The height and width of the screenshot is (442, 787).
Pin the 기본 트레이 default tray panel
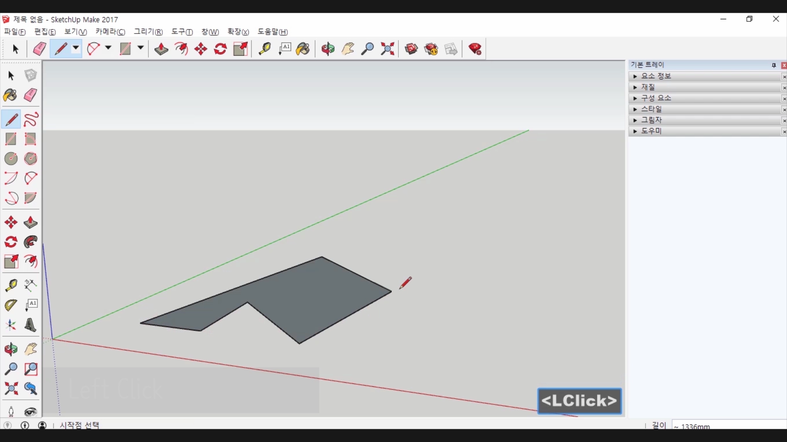[x=774, y=65]
